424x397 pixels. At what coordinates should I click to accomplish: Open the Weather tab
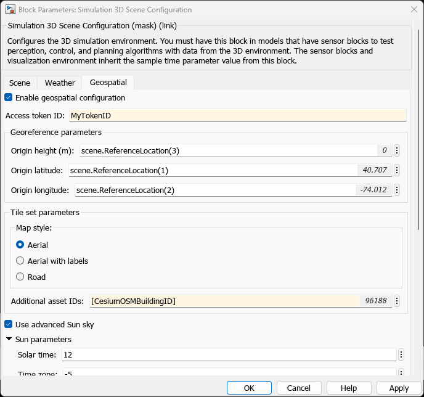coord(60,83)
